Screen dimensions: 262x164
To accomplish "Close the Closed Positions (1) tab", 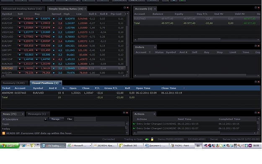I will [60, 83].
